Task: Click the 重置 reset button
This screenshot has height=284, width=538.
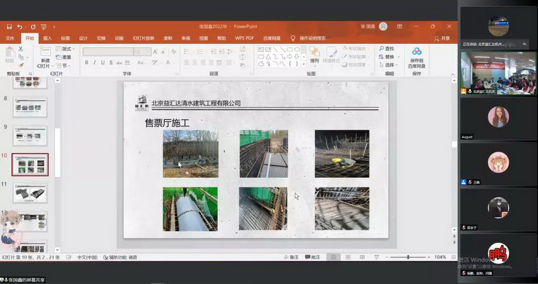Action: pos(63,57)
